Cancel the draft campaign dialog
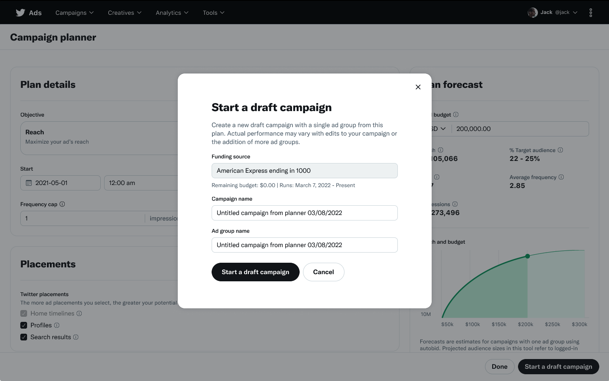This screenshot has height=381, width=609. [x=324, y=272]
